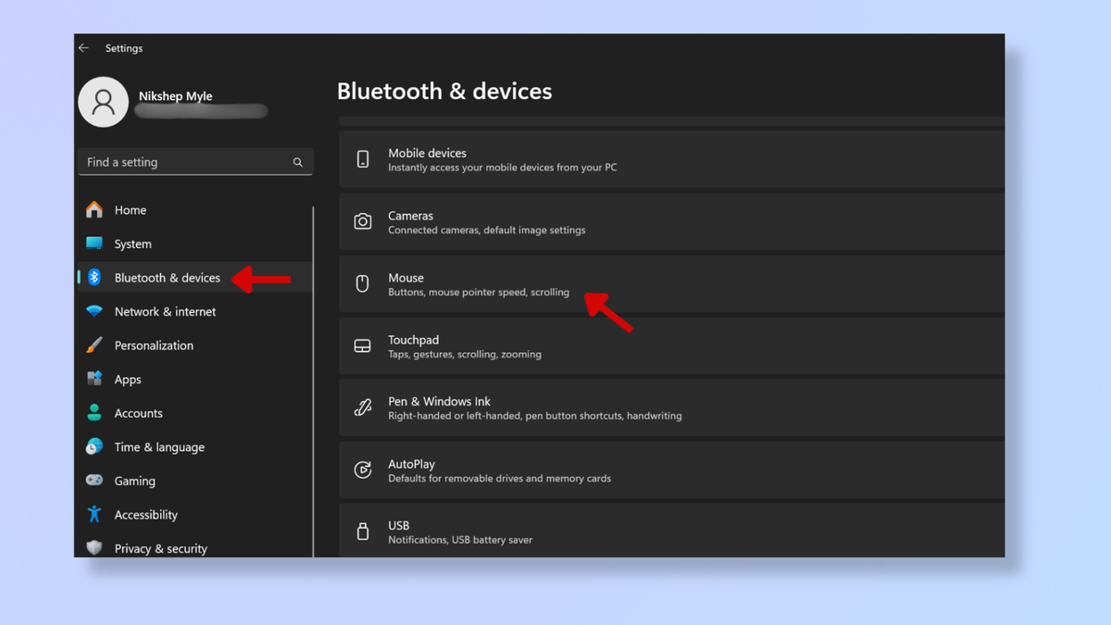Click the Mouse icon on its settings row
The width and height of the screenshot is (1111, 625).
coord(362,284)
